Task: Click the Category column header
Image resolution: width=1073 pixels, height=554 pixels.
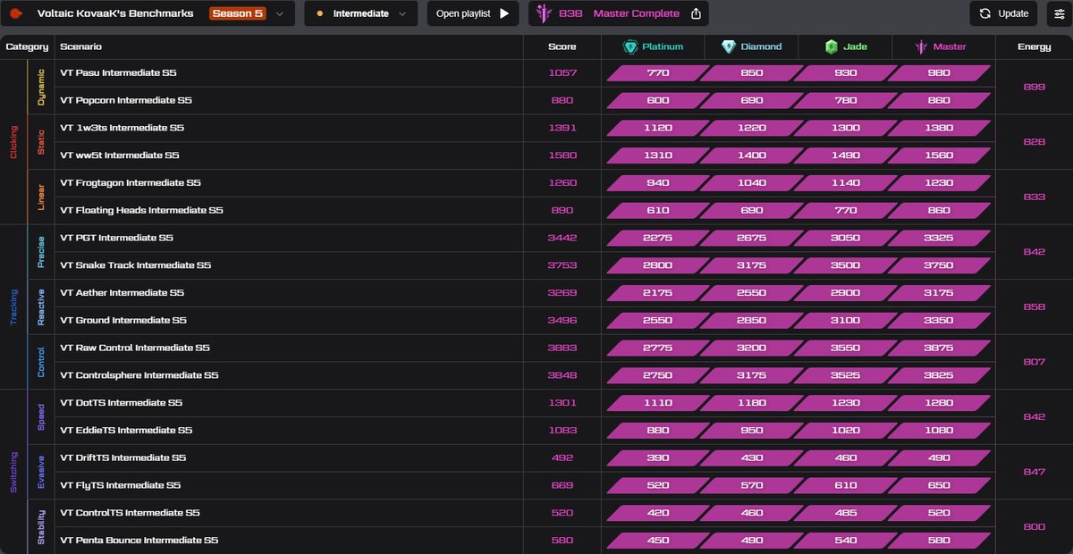Action: pyautogui.click(x=27, y=46)
